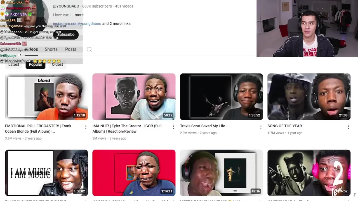This screenshot has width=358, height=201.
Task: Select the Popular sort chip
Action: point(35,64)
